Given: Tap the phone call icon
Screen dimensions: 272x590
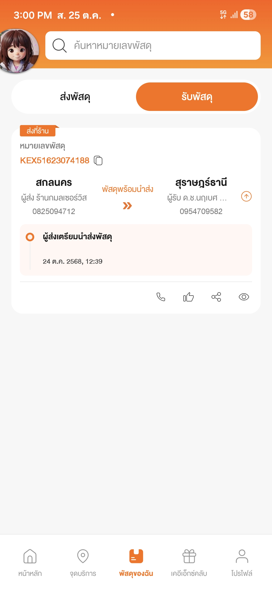Looking at the screenshot, I should [x=161, y=297].
